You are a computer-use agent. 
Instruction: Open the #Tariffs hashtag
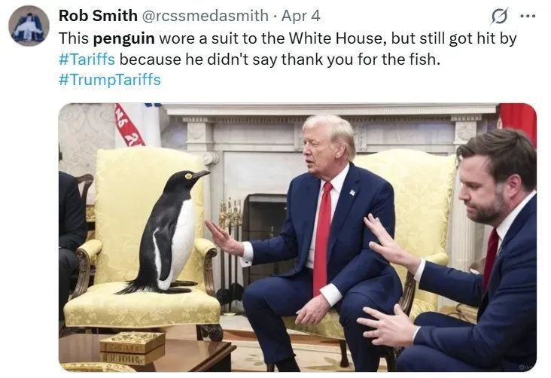[x=87, y=59]
